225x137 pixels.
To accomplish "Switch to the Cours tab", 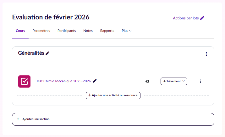I will 20,31.
